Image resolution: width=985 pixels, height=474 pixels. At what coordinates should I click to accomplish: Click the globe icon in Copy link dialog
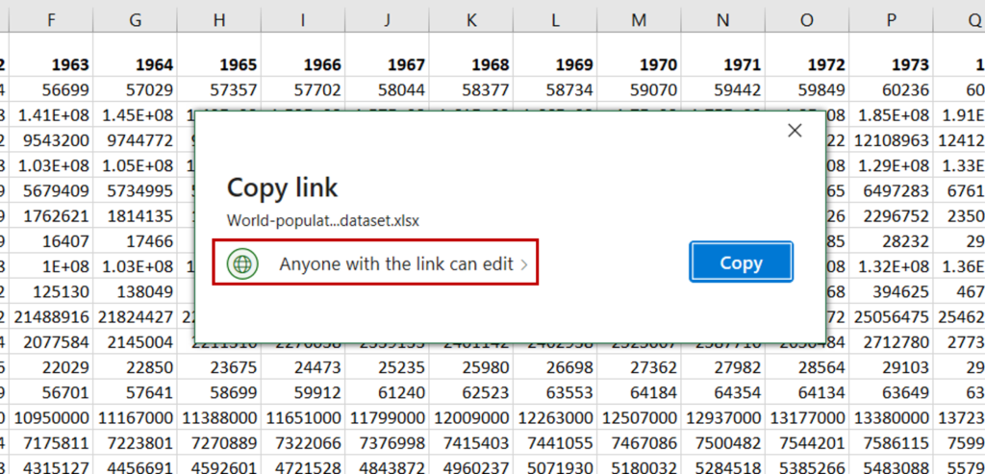pos(242,263)
